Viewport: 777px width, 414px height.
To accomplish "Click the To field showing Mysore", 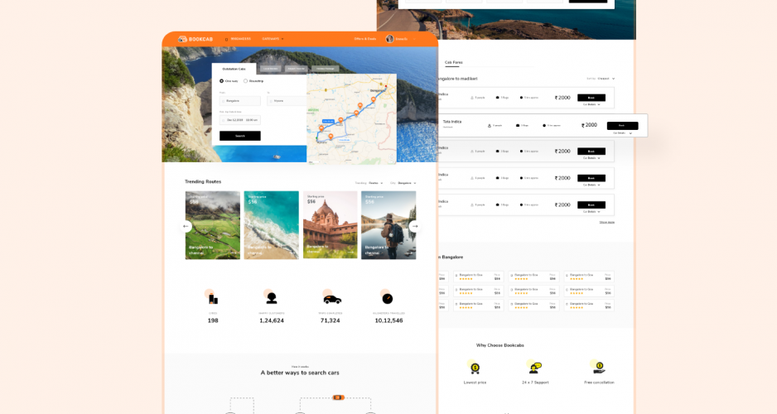I will pyautogui.click(x=287, y=101).
